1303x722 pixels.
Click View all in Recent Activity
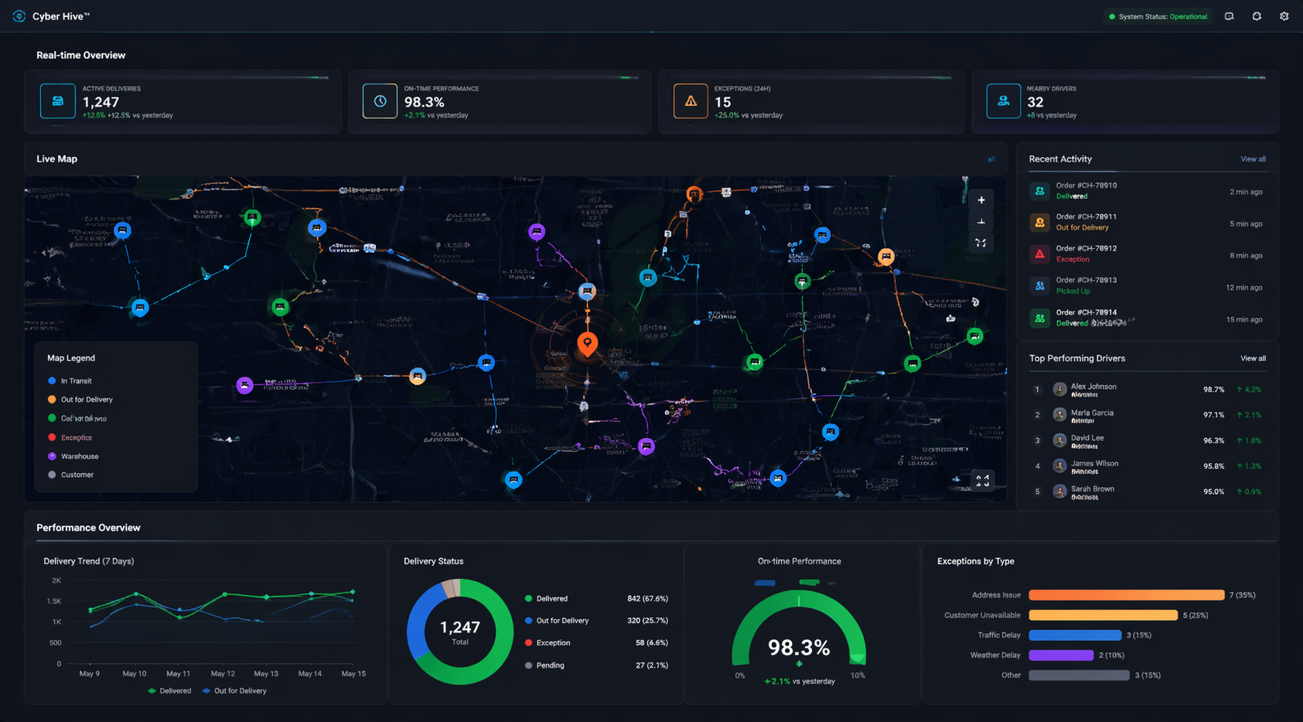coord(1253,159)
